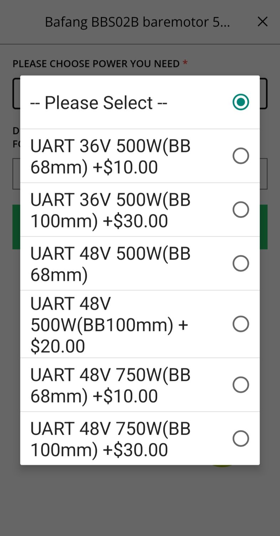Close the Bafang BBS02B product dialog

point(263,22)
